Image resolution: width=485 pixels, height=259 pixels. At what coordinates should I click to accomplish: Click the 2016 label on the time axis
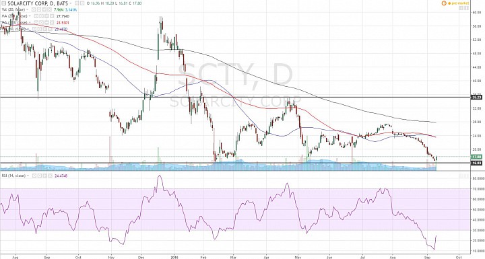click(x=174, y=256)
